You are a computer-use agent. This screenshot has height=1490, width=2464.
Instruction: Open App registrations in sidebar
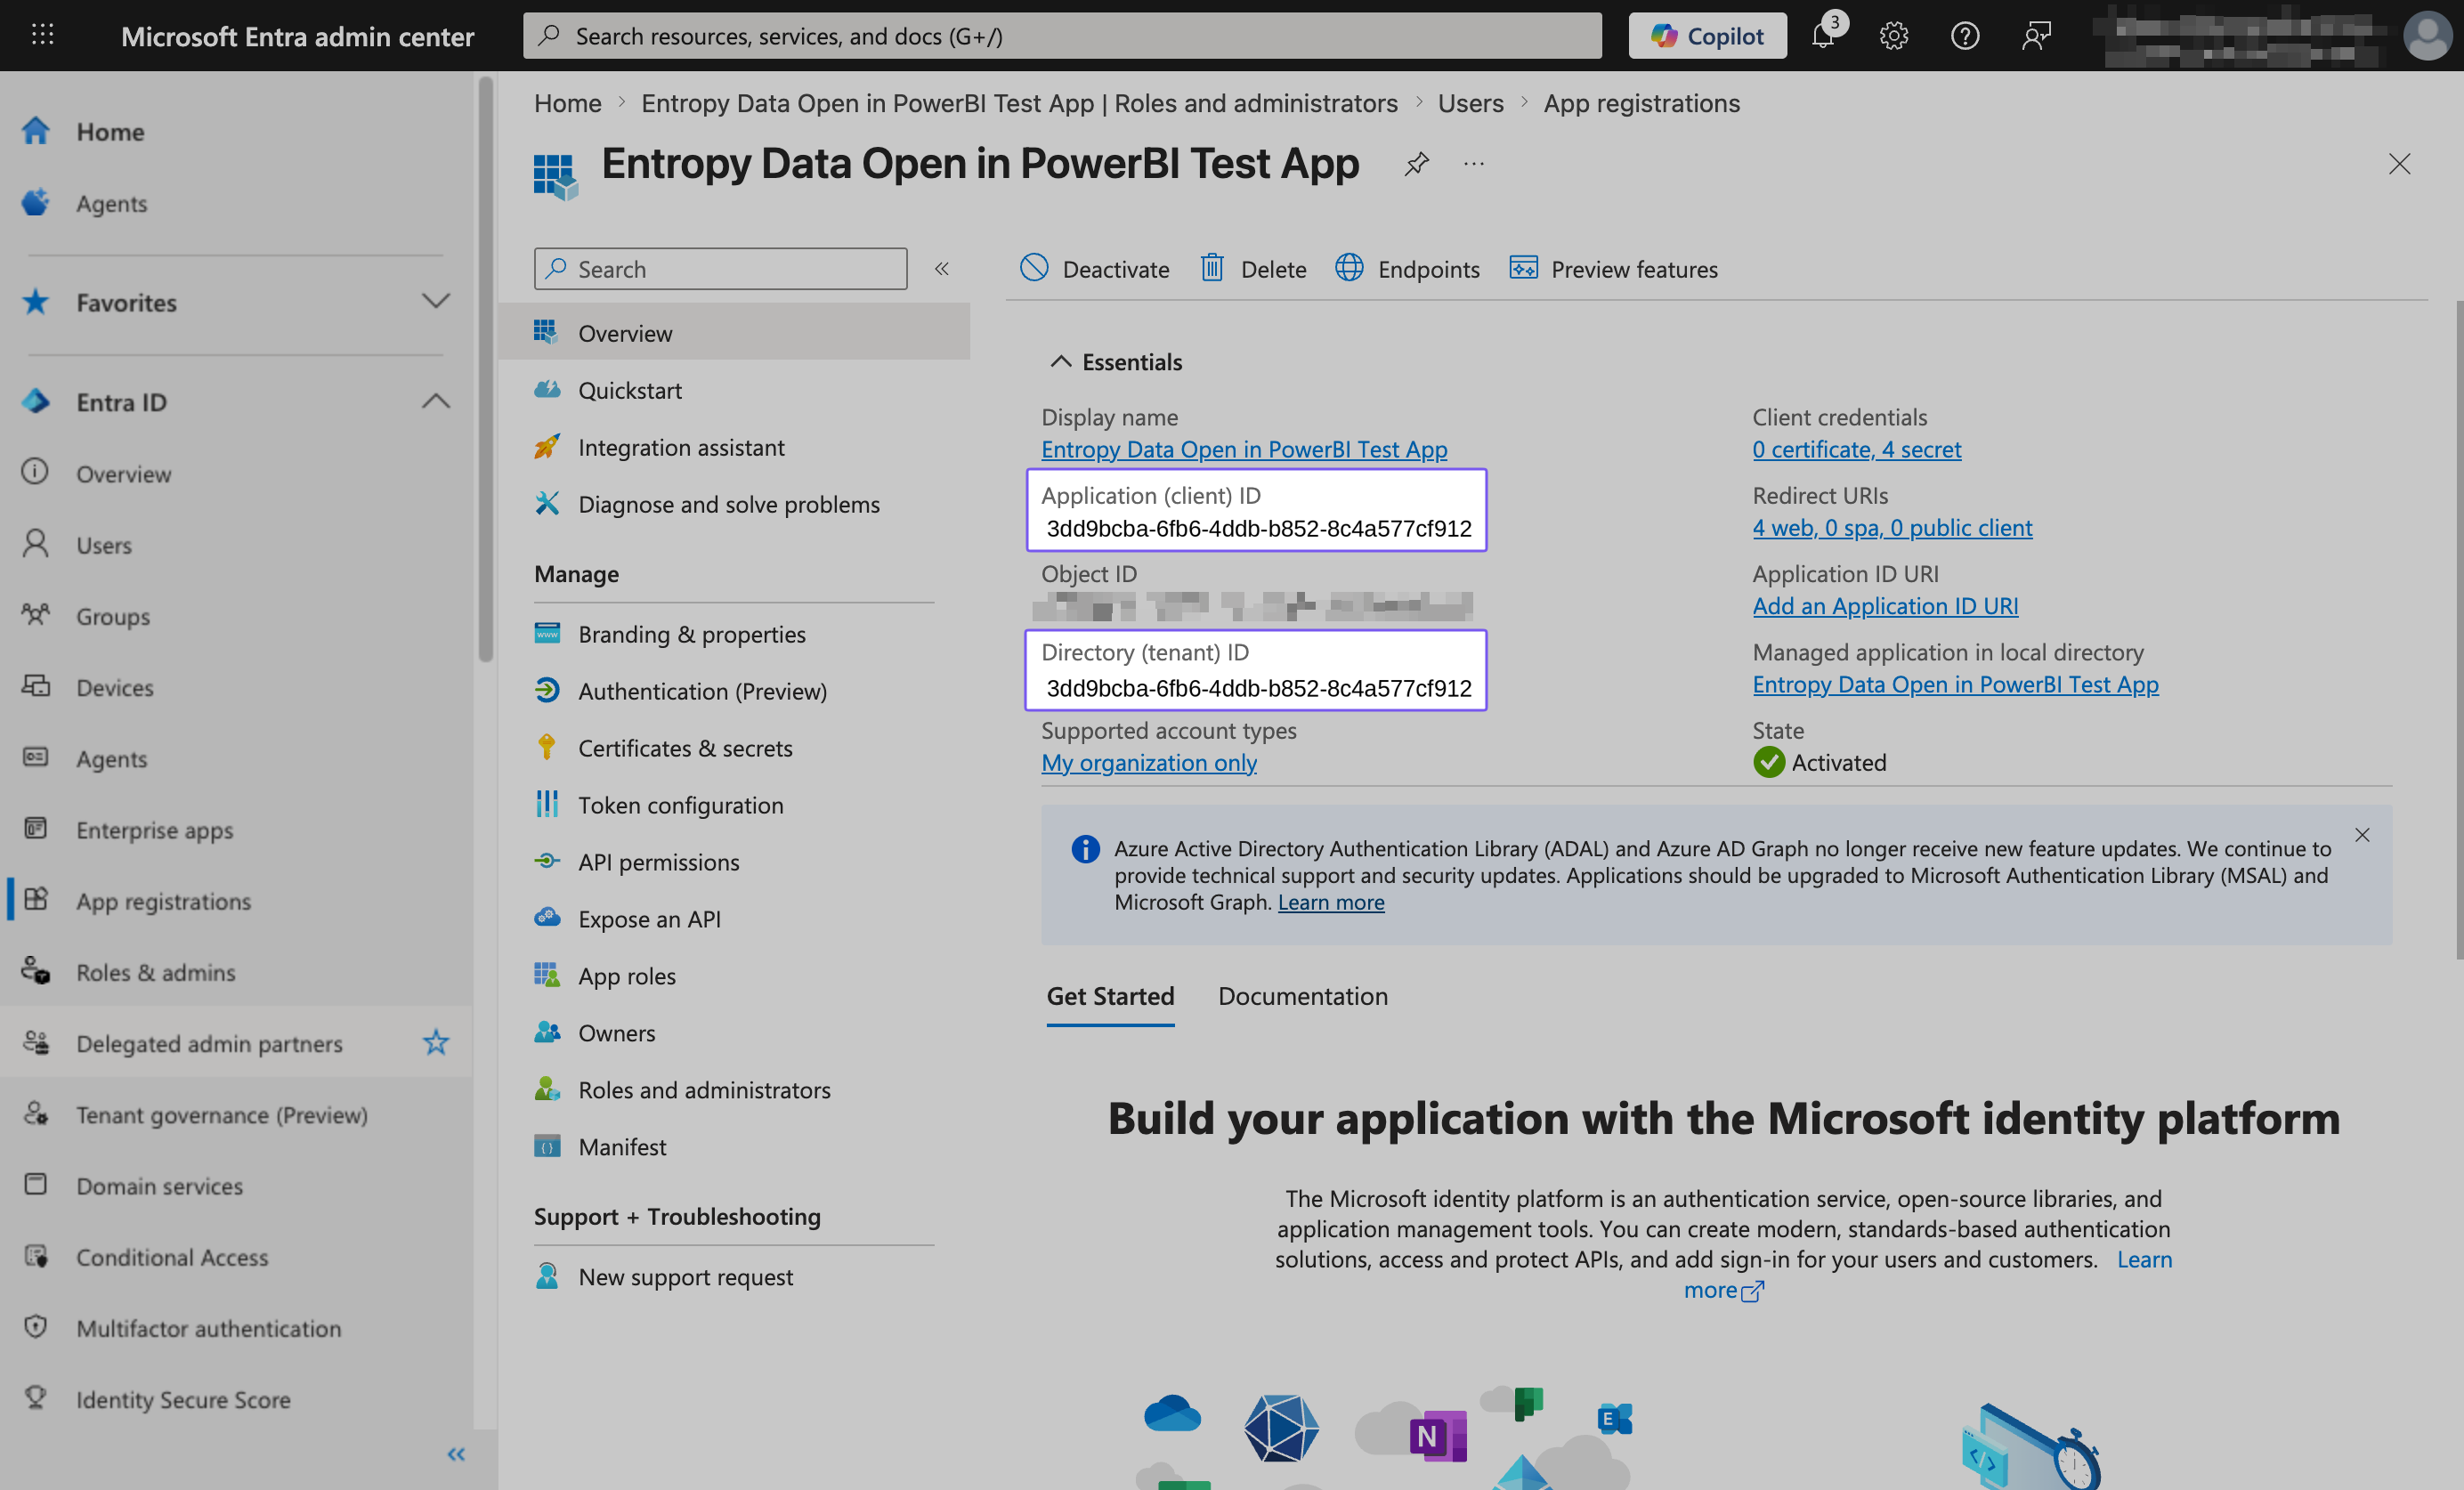[x=163, y=900]
